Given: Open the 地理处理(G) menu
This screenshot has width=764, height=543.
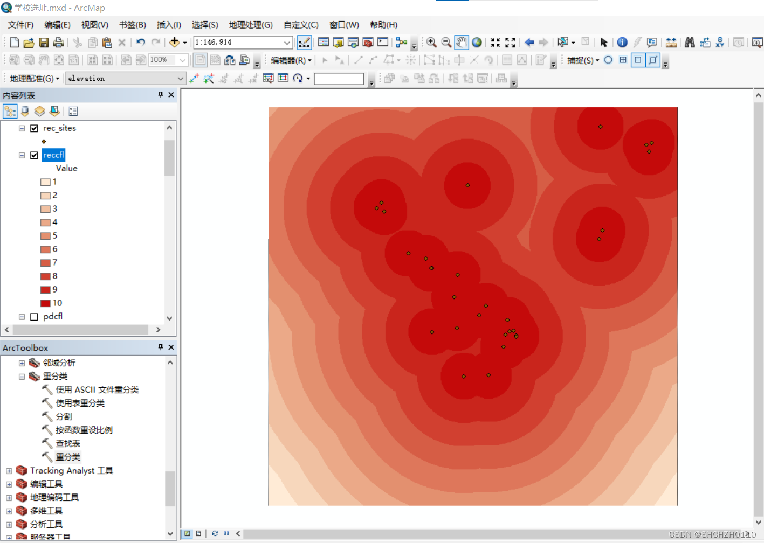Looking at the screenshot, I should pyautogui.click(x=251, y=25).
